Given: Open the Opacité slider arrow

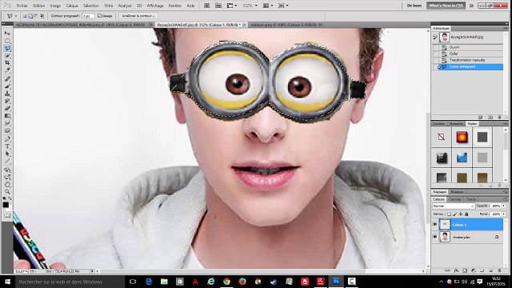Looking at the screenshot, I should [504, 206].
